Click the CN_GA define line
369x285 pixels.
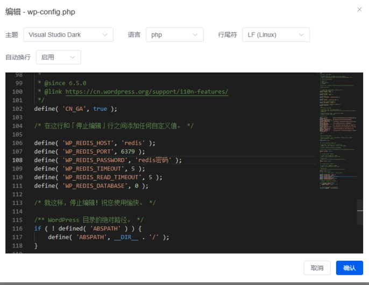(75, 109)
